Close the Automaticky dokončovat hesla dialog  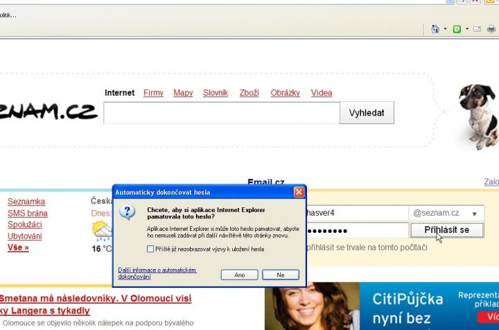point(299,192)
